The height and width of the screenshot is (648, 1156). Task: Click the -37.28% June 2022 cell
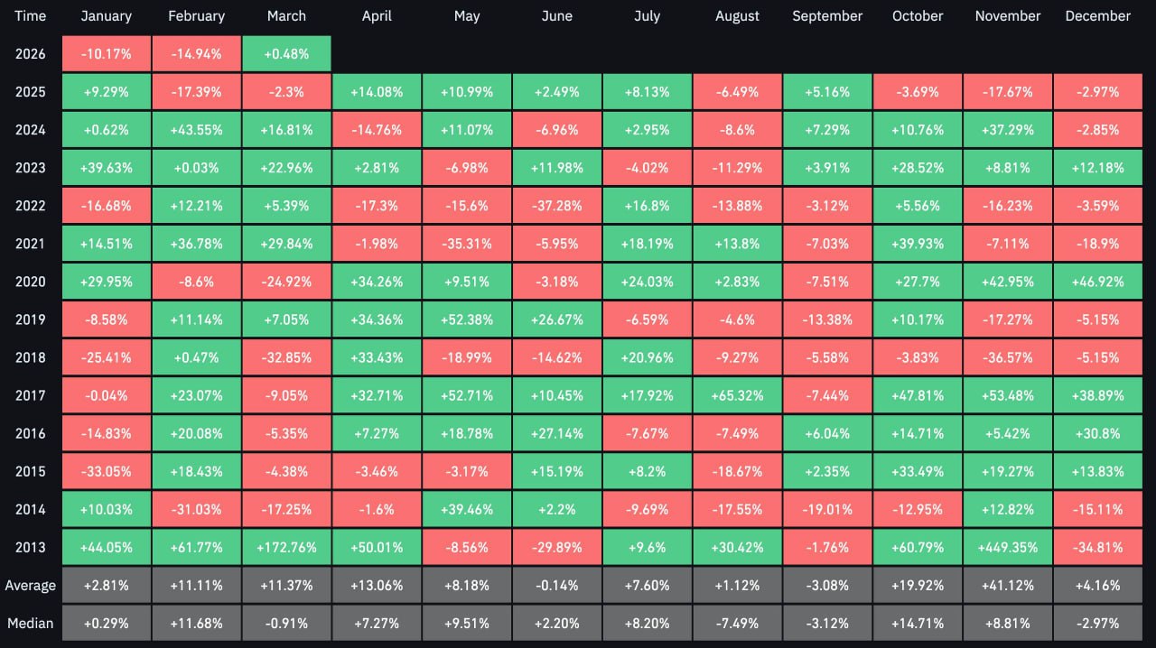tap(556, 206)
